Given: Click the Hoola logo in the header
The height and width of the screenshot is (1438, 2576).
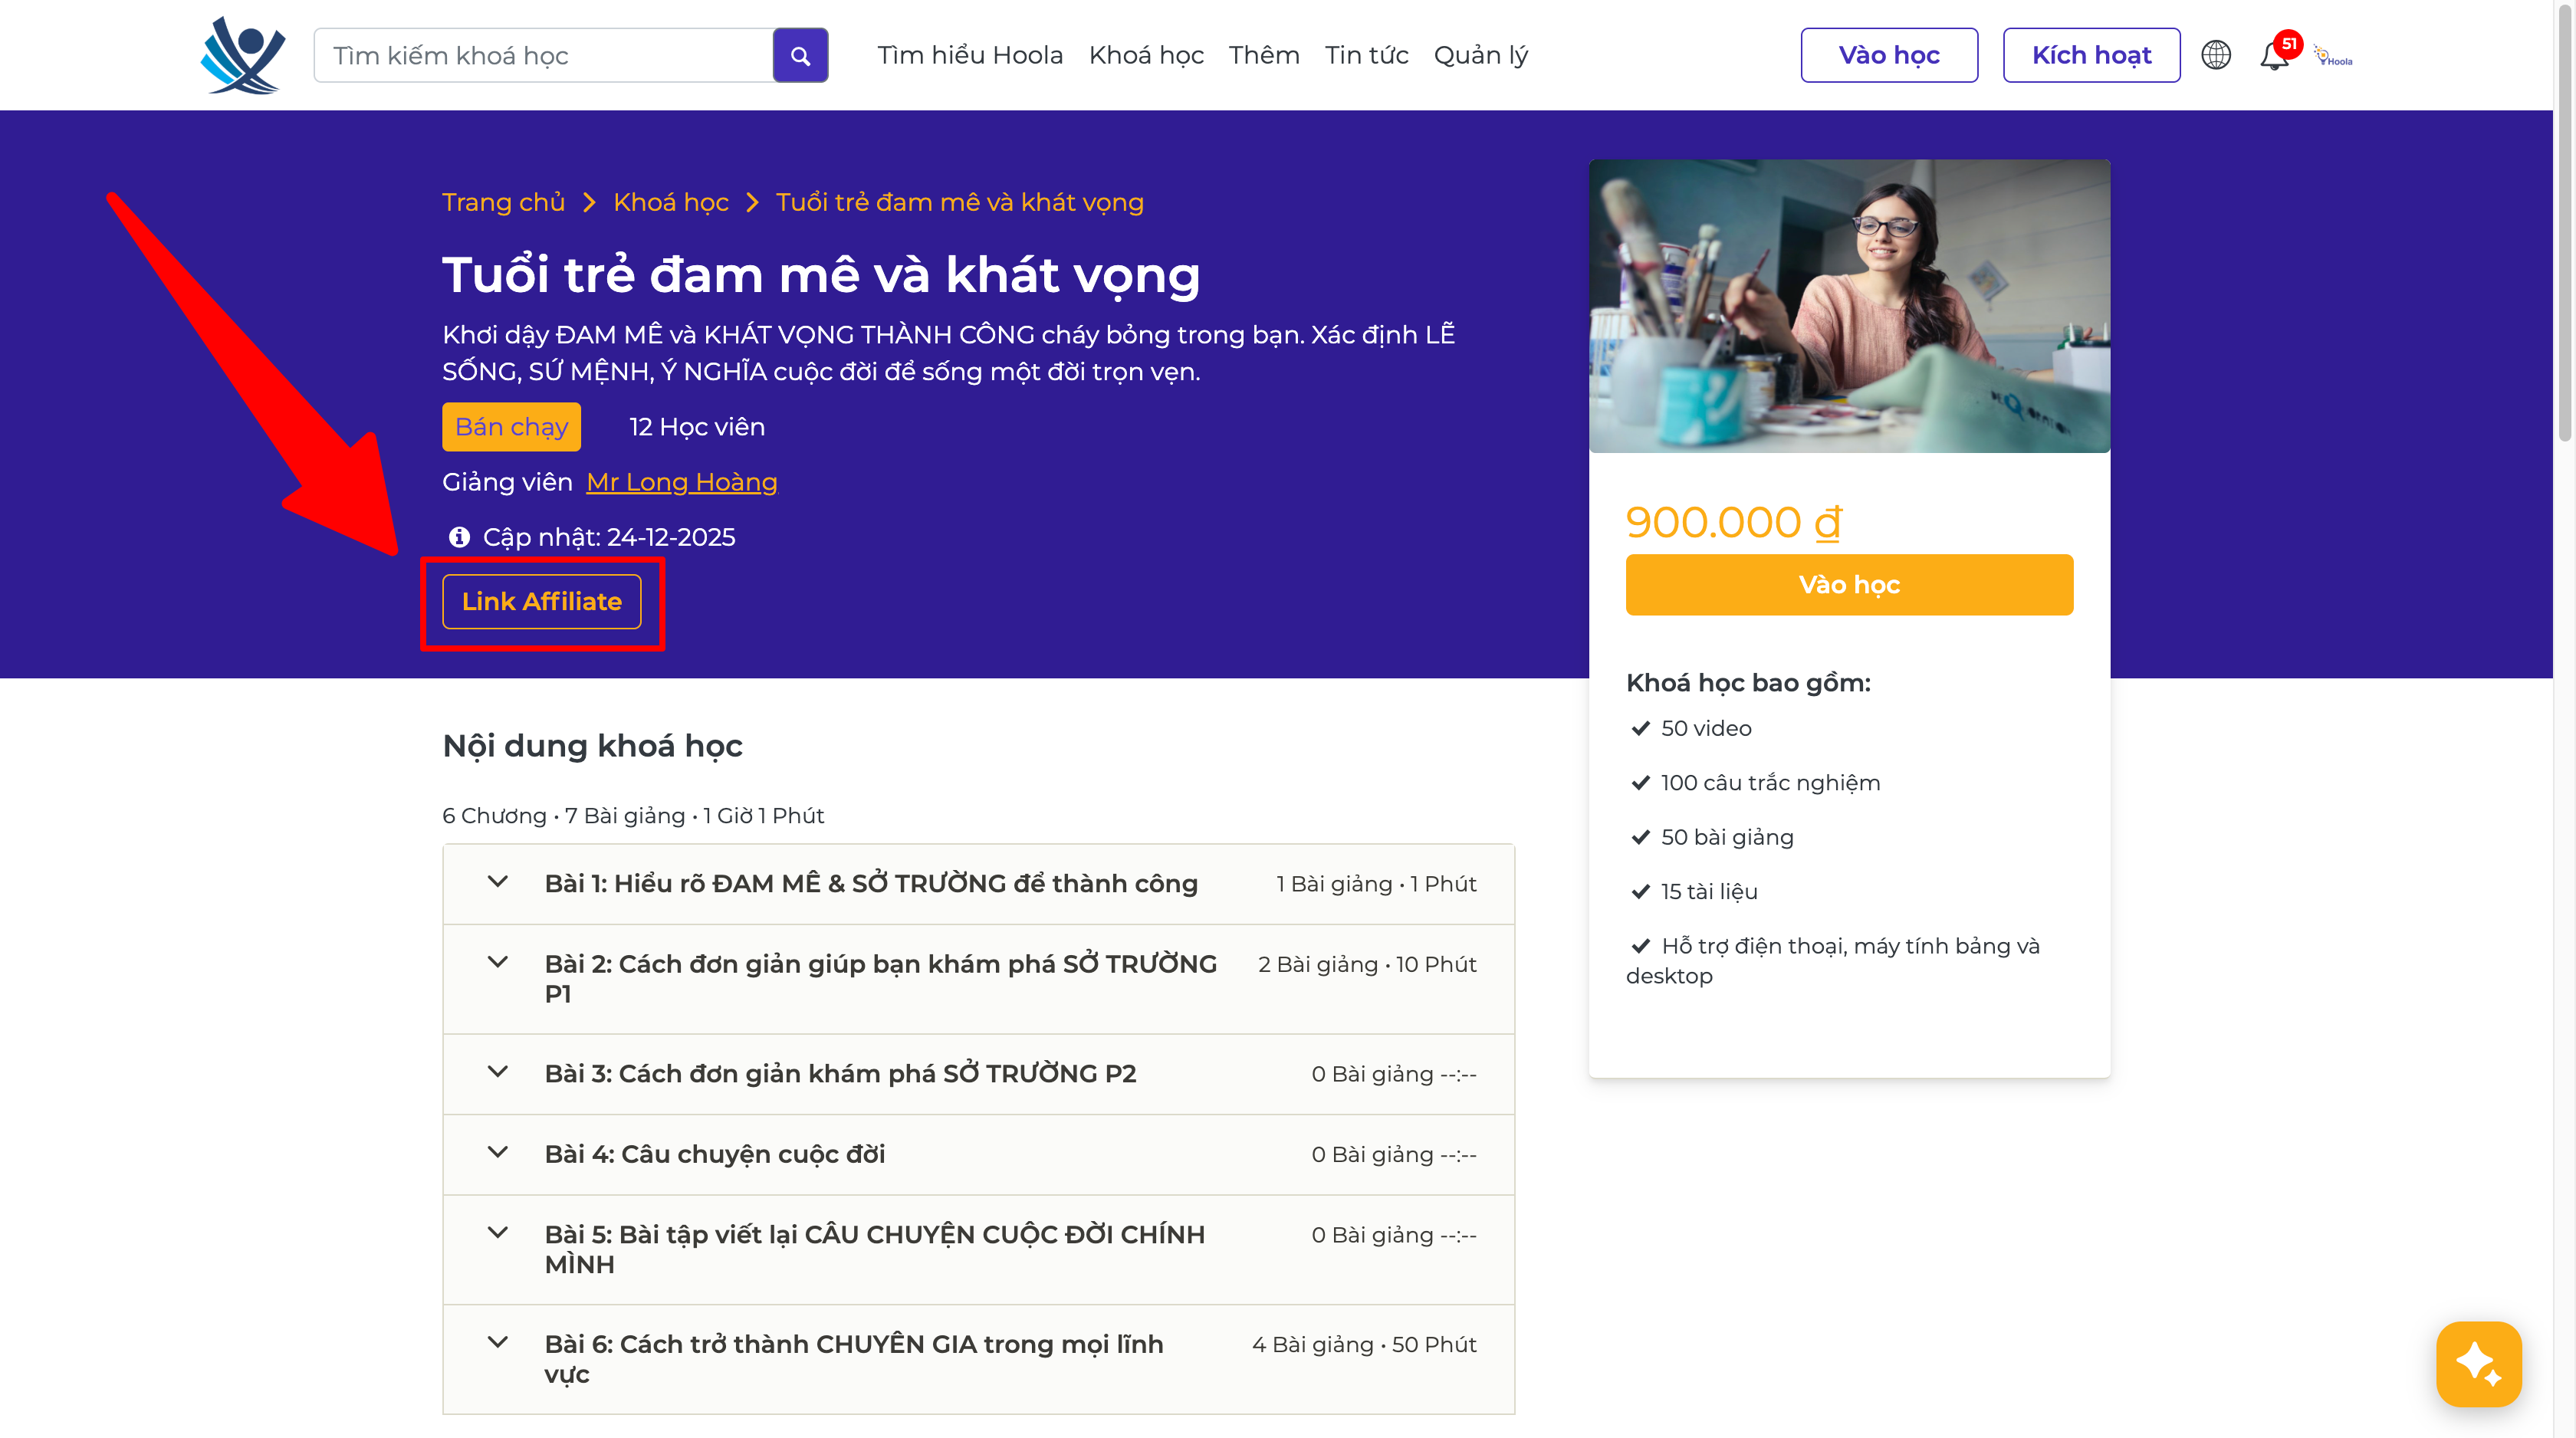Looking at the screenshot, I should pyautogui.click(x=242, y=55).
